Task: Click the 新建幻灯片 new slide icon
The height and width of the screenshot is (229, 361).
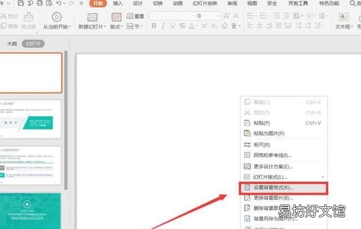Action: pyautogui.click(x=93, y=17)
